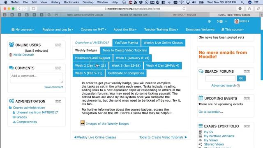Go back with Safari's back arrow
263x148 pixels.
pos(19,9)
